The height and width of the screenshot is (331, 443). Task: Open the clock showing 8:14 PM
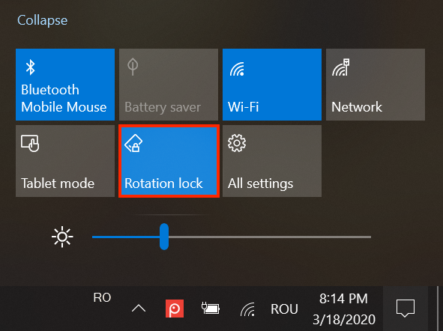click(x=344, y=309)
